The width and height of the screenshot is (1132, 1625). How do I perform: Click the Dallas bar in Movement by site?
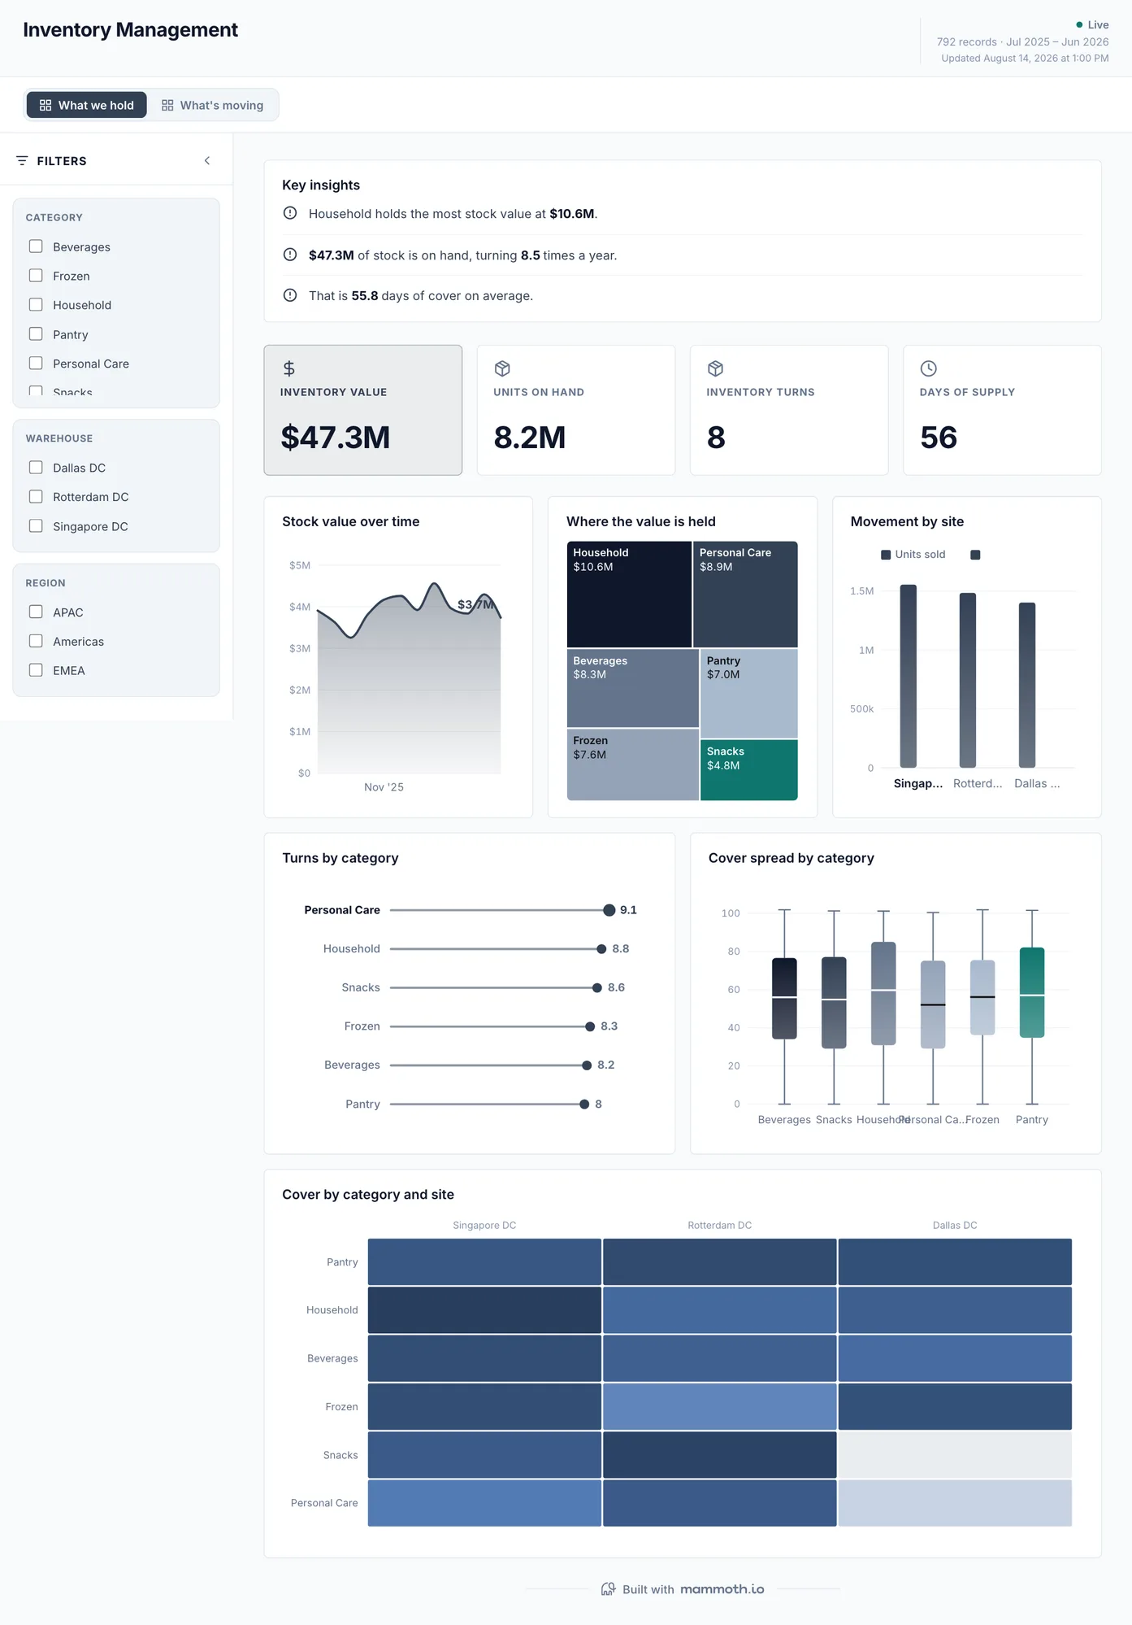pyautogui.click(x=1027, y=685)
